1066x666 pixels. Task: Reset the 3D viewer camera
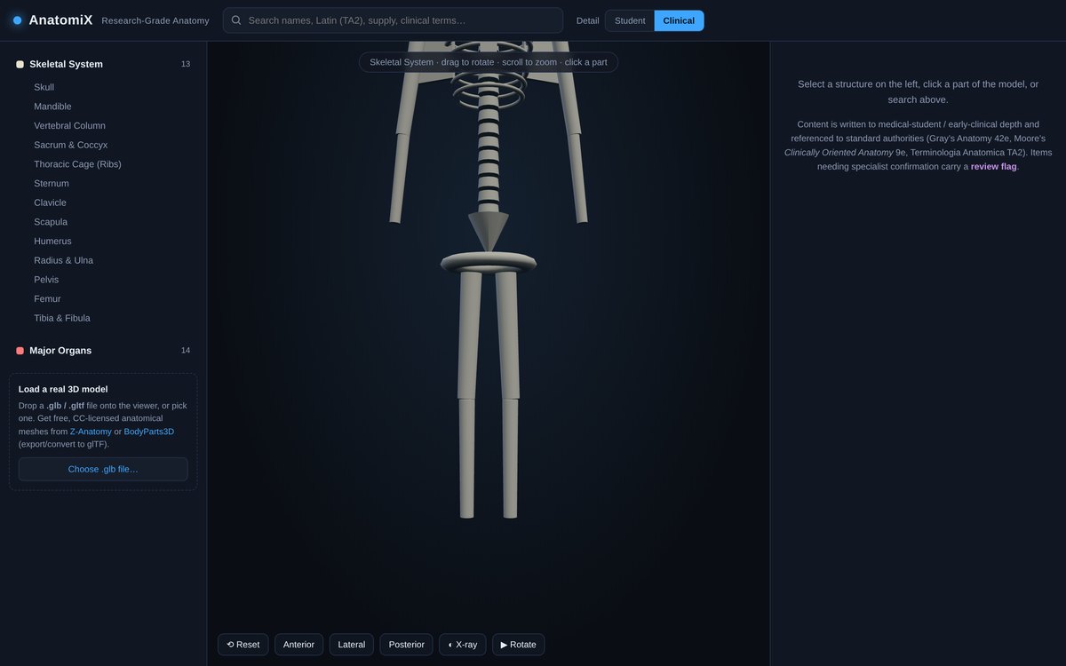click(243, 645)
